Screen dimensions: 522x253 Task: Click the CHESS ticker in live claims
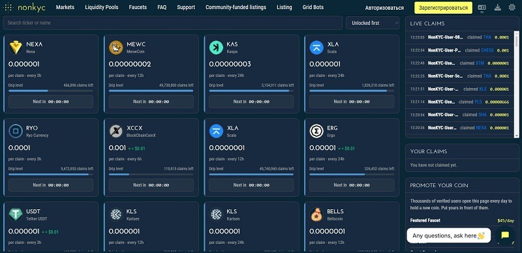tap(487, 50)
